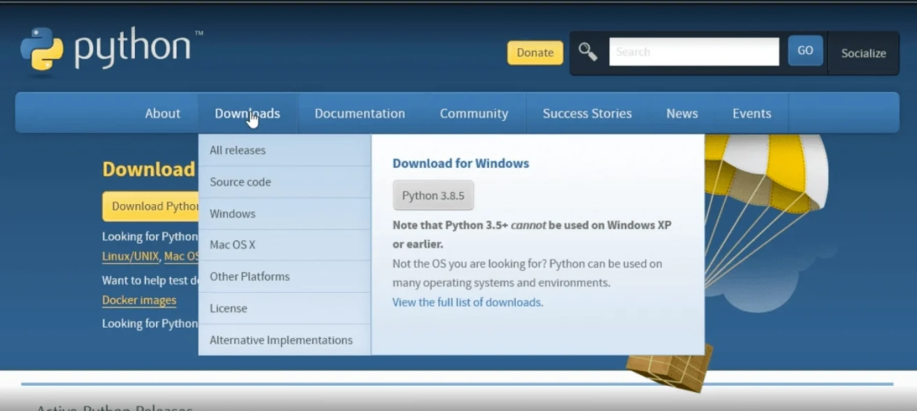Select All releases in Downloads dropdown
Viewport: 917px width, 411px height.
coord(284,150)
